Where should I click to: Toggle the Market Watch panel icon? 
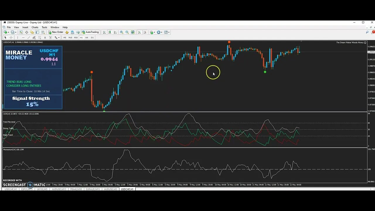point(21,32)
